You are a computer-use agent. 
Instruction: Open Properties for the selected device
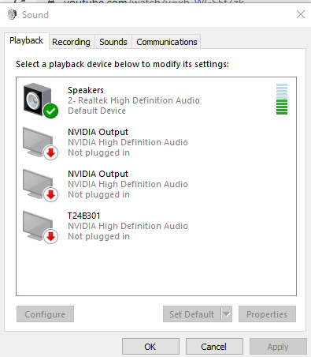(x=267, y=314)
